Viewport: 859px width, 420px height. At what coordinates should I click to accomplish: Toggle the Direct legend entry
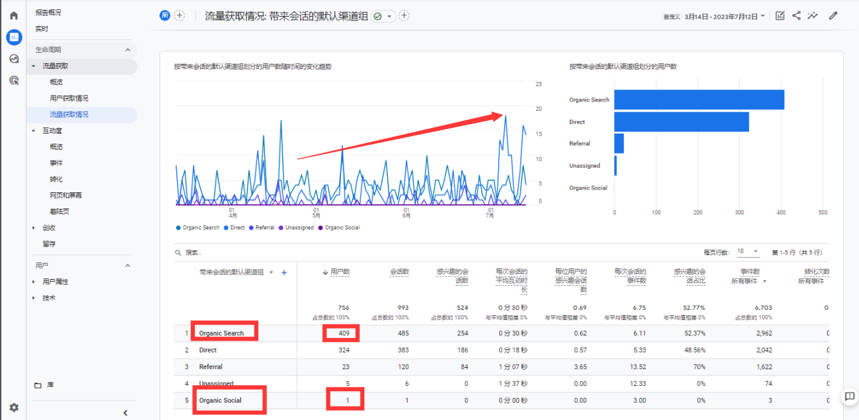[234, 228]
